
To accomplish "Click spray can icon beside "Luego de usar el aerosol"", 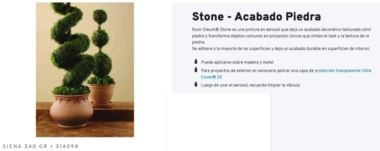I will point(196,84).
